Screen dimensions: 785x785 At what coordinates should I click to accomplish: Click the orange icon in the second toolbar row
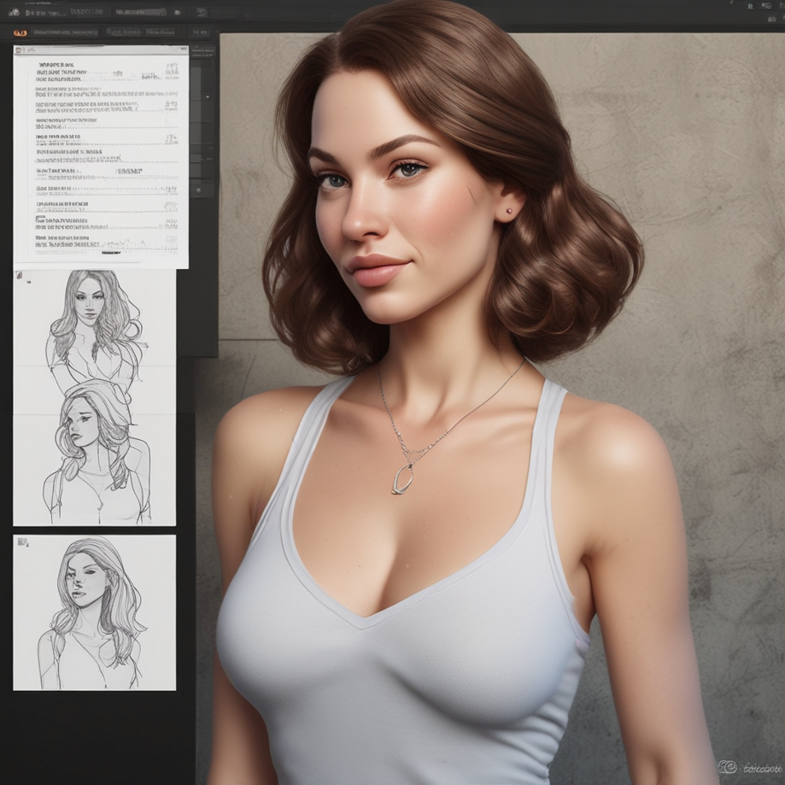pos(20,32)
